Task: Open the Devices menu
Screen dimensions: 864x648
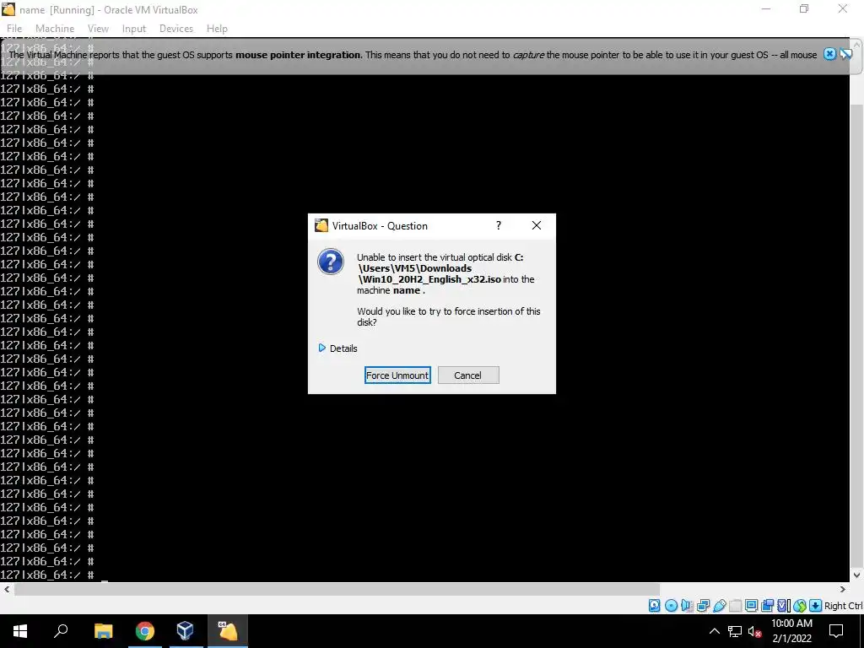Action: click(x=176, y=29)
